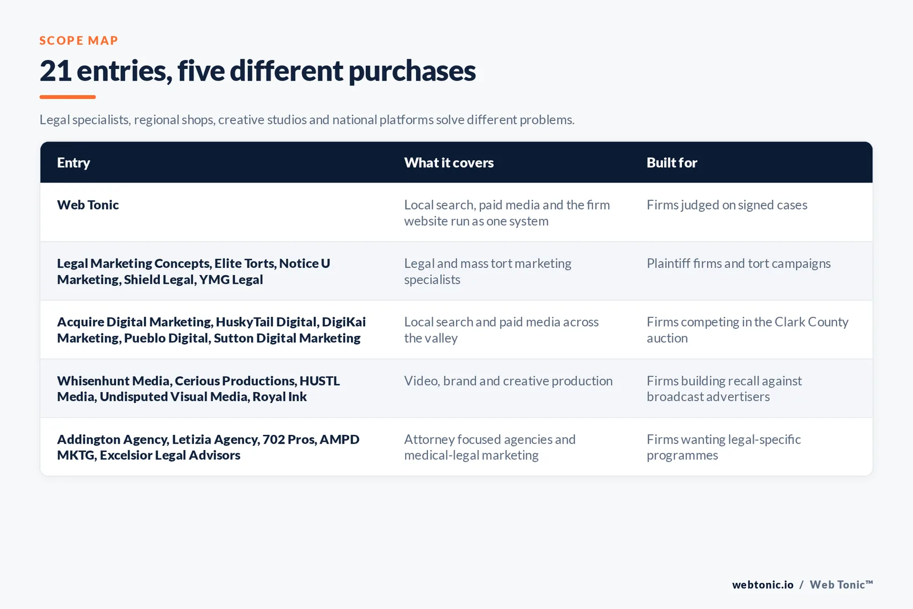Click the Web Tonic entry row

(x=457, y=212)
